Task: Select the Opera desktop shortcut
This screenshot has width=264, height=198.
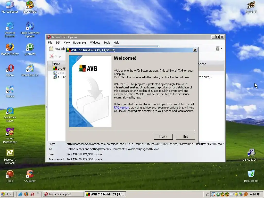Action: pyautogui.click(x=10, y=71)
